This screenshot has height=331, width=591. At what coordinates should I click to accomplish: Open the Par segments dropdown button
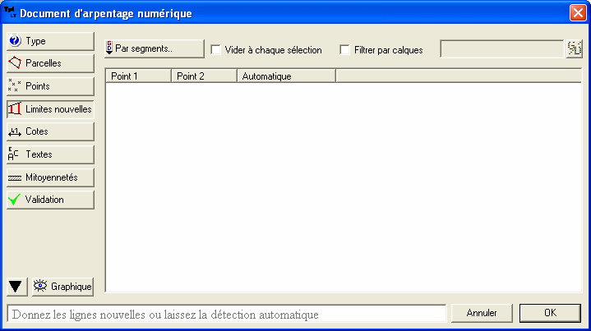click(x=154, y=49)
